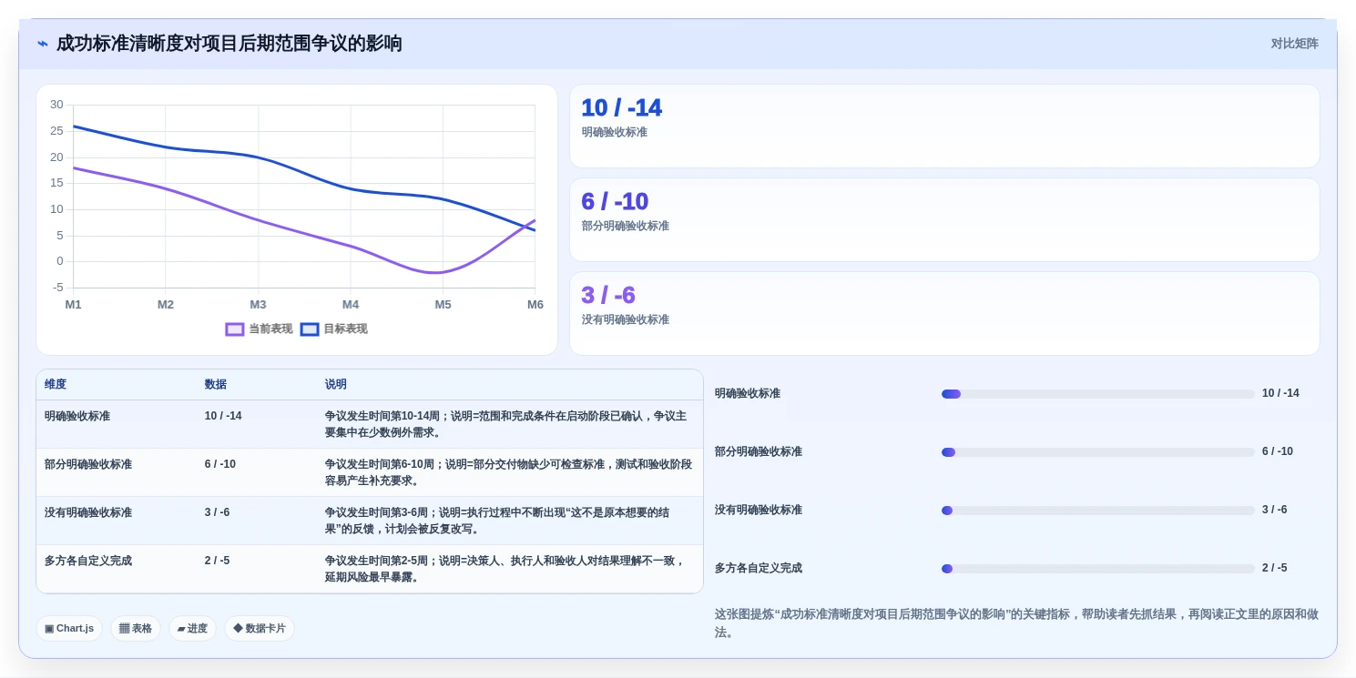Click the M5 axis label on chart
1356x678 pixels.
(443, 305)
